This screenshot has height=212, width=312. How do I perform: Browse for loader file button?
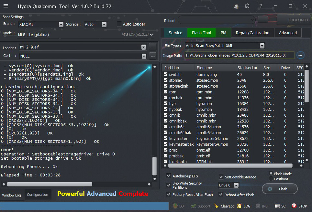(153, 47)
